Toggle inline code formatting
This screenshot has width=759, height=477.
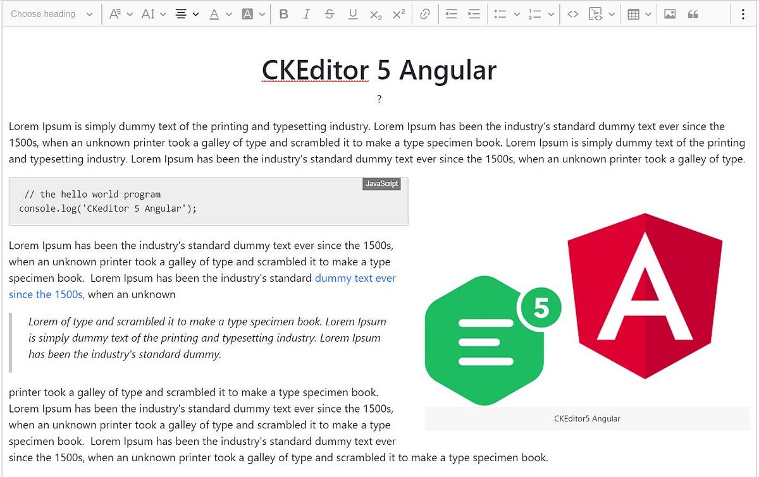pyautogui.click(x=573, y=13)
